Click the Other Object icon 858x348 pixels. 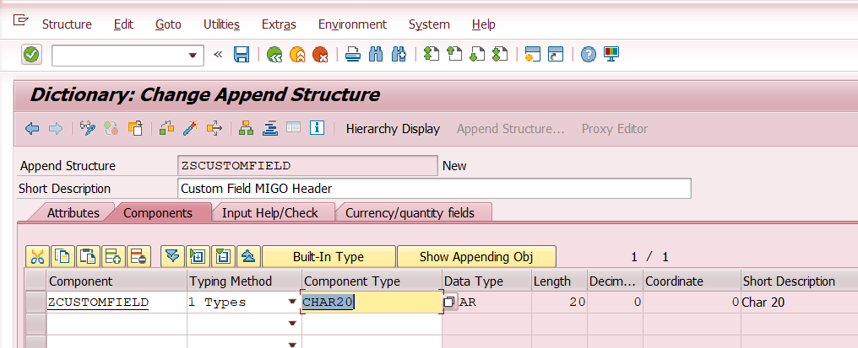134,128
